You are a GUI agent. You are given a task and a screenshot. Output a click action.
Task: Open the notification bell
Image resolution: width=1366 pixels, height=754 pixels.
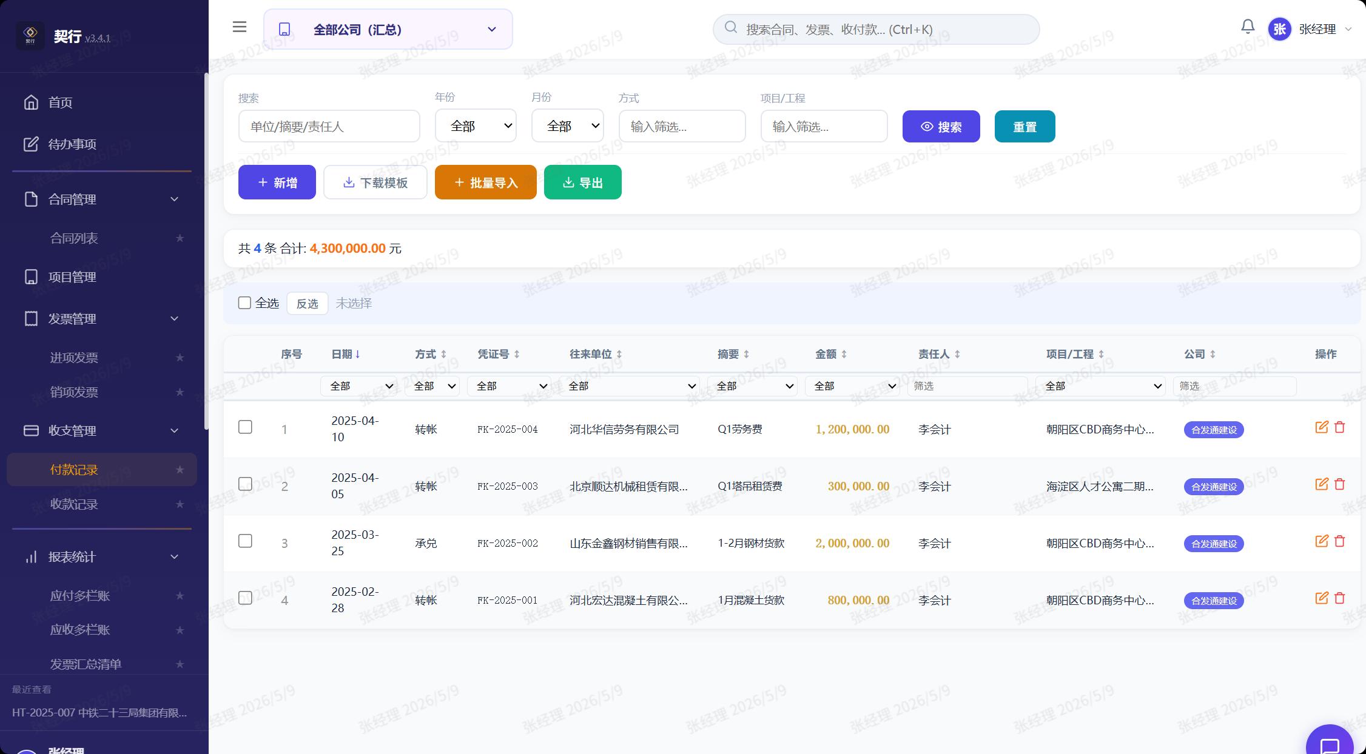pyautogui.click(x=1247, y=27)
